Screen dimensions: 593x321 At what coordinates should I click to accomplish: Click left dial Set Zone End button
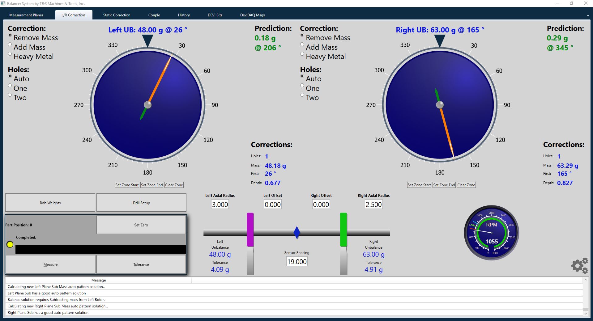point(152,185)
